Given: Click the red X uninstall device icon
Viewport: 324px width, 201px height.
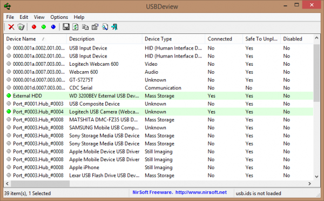Looking at the screenshot, I should (x=11, y=27).
